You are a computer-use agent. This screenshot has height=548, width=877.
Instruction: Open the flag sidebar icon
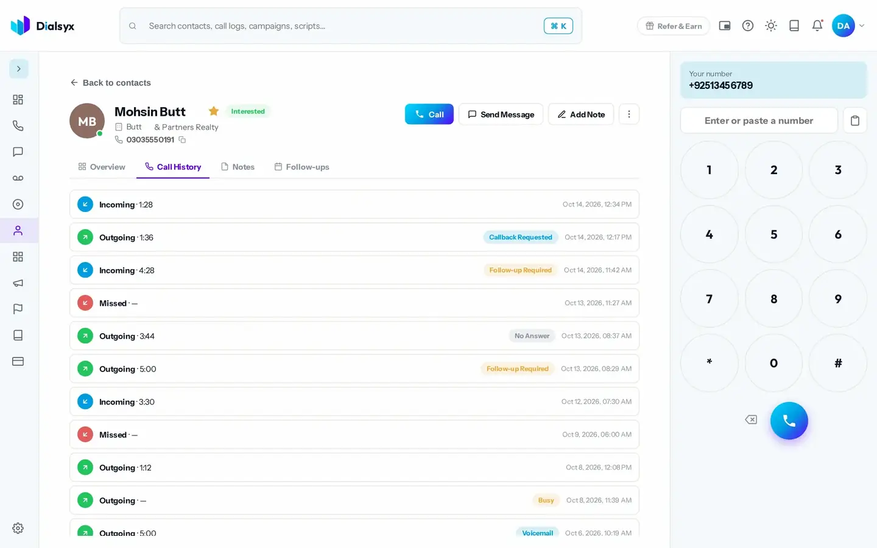18,309
